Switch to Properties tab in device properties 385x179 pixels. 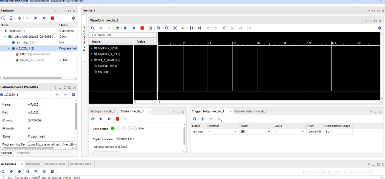(23, 153)
